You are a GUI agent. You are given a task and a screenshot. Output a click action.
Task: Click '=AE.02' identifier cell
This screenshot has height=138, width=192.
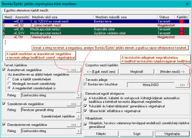[x=18, y=25]
